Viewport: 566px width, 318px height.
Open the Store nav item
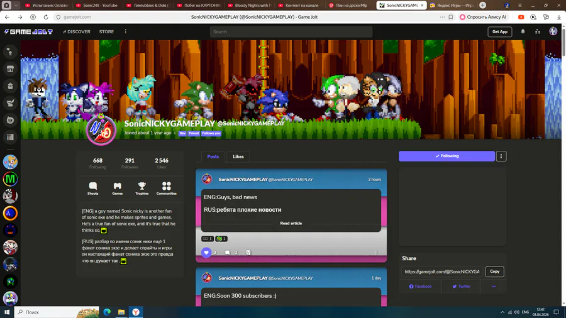tap(106, 31)
